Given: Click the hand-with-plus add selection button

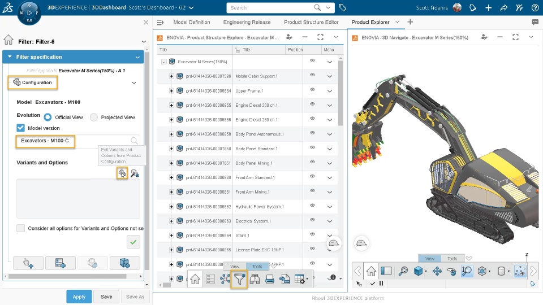Looking at the screenshot, I should click(28, 263).
